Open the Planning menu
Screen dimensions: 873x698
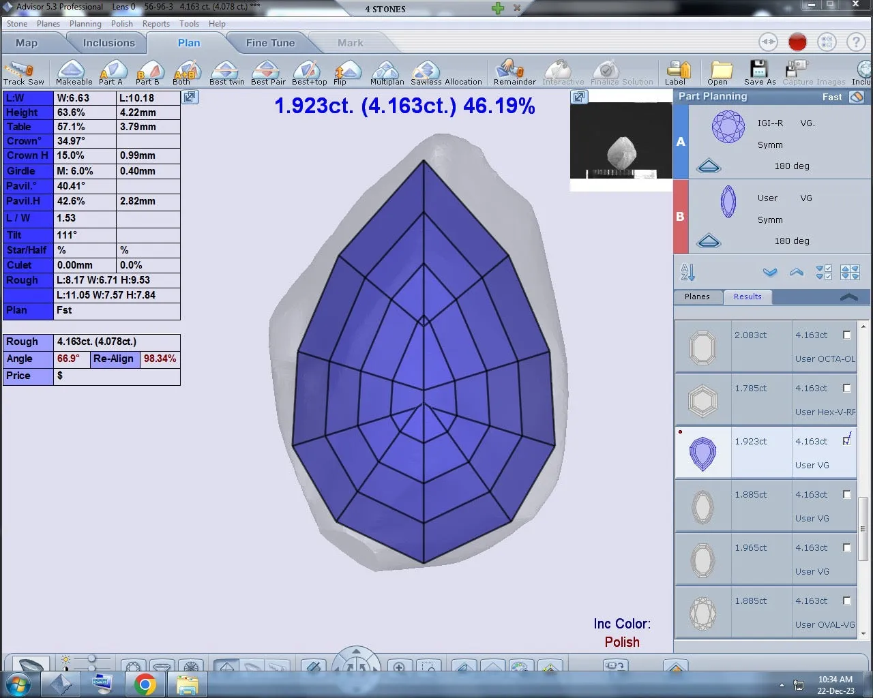pos(85,23)
